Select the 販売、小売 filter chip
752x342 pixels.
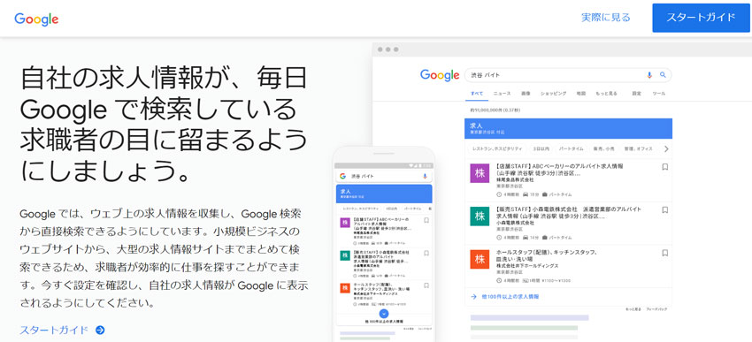[x=604, y=149]
